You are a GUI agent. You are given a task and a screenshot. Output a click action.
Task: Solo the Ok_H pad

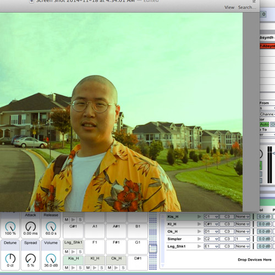pyautogui.click(x=123, y=268)
